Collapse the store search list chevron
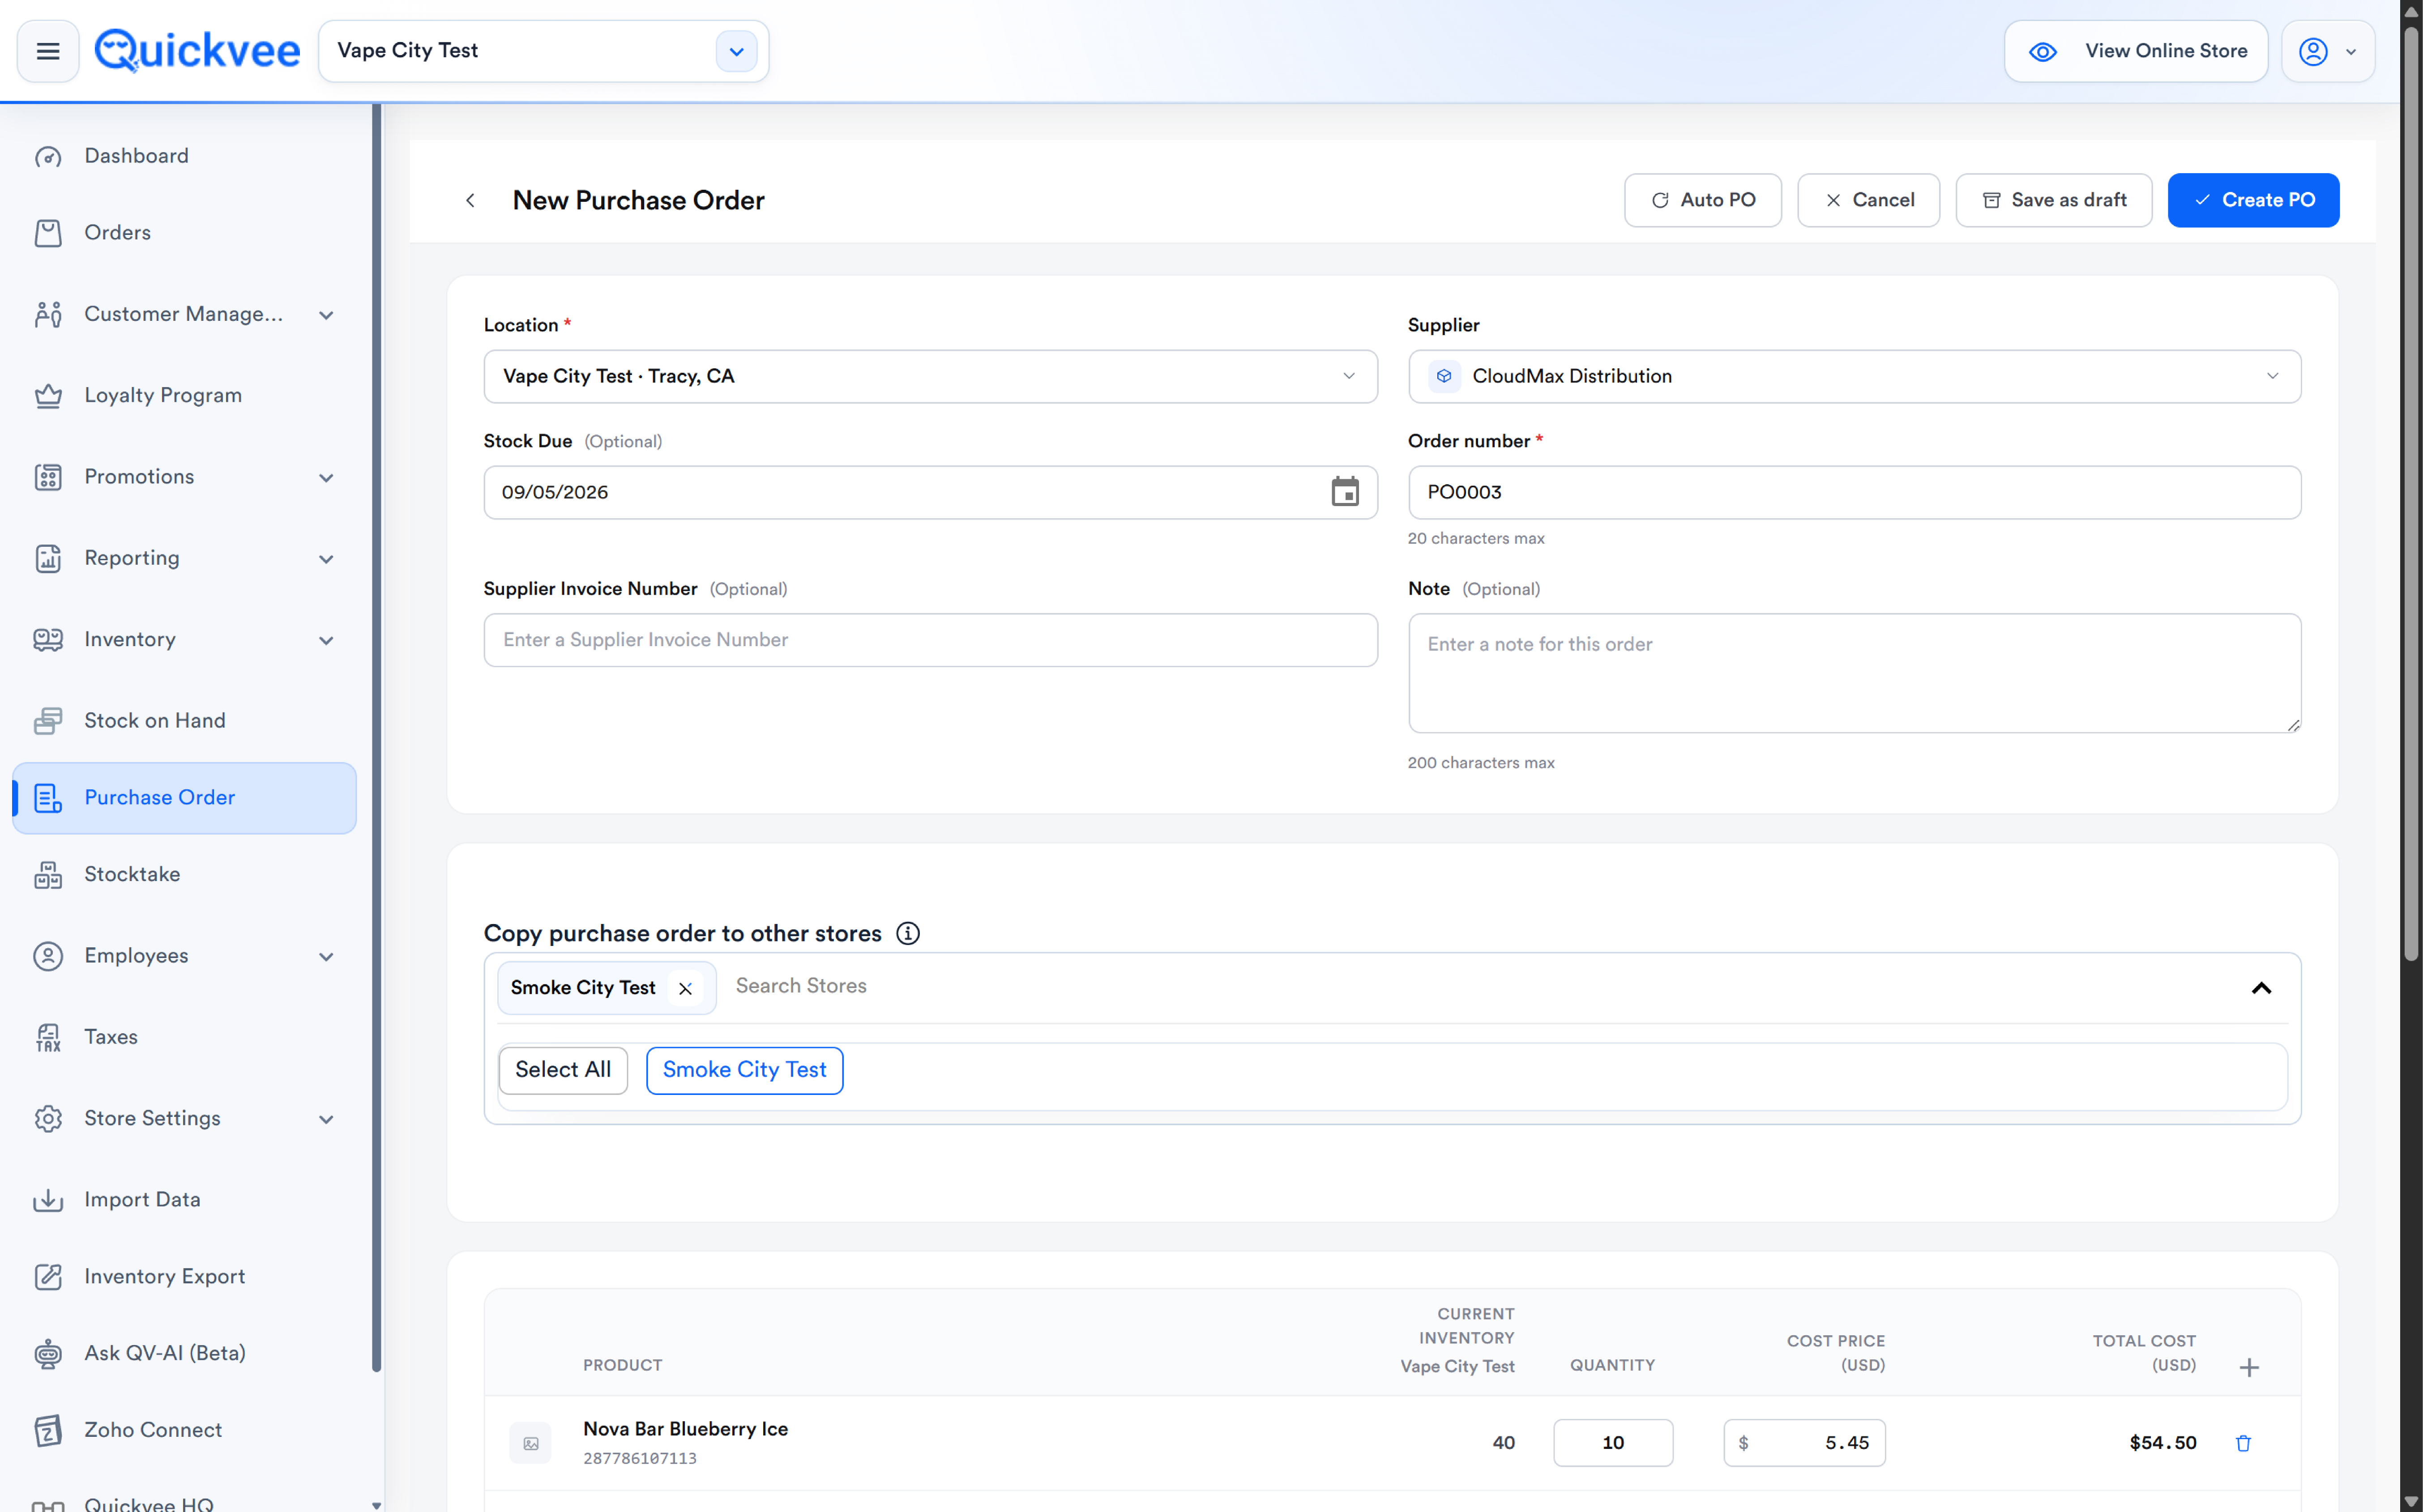2423x1512 pixels. 2261,988
